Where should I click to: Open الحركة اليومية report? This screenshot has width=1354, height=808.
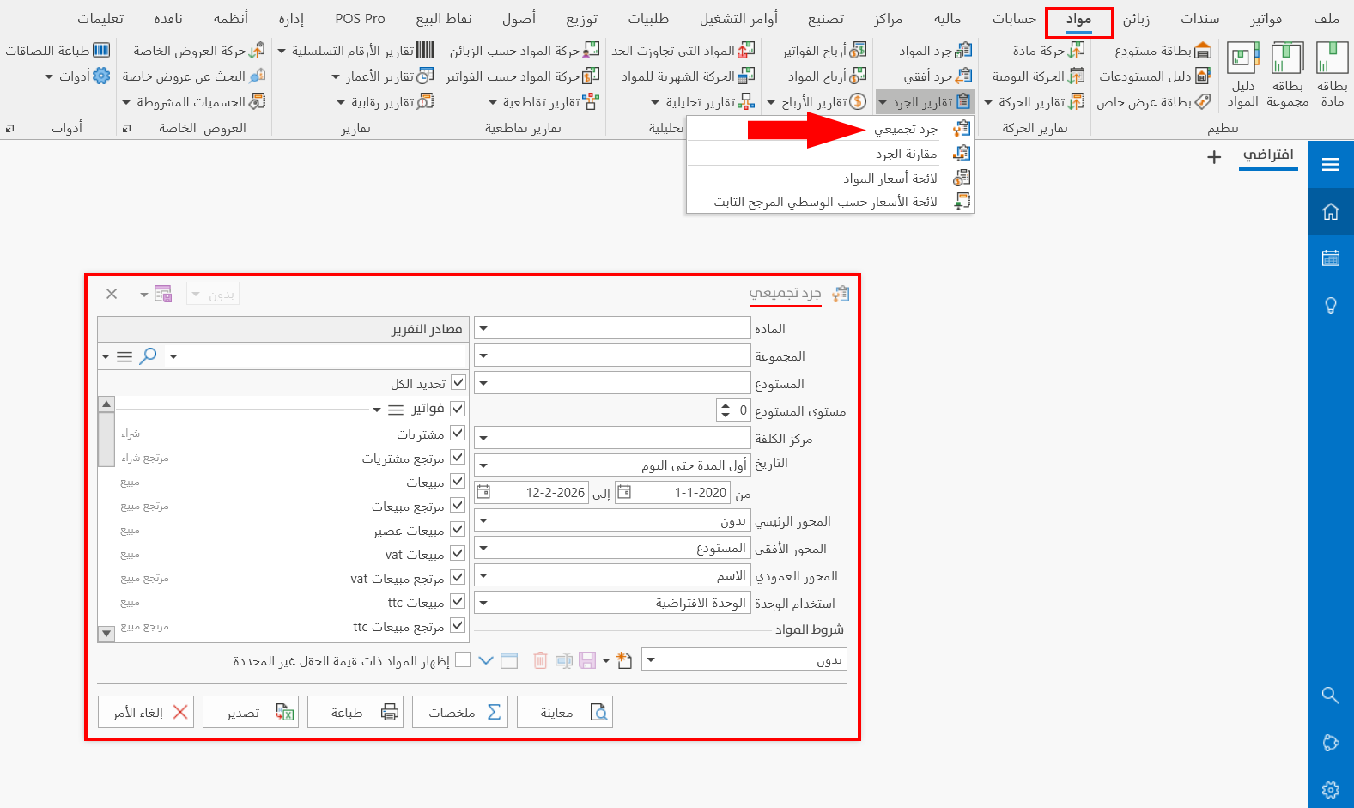(x=1039, y=76)
